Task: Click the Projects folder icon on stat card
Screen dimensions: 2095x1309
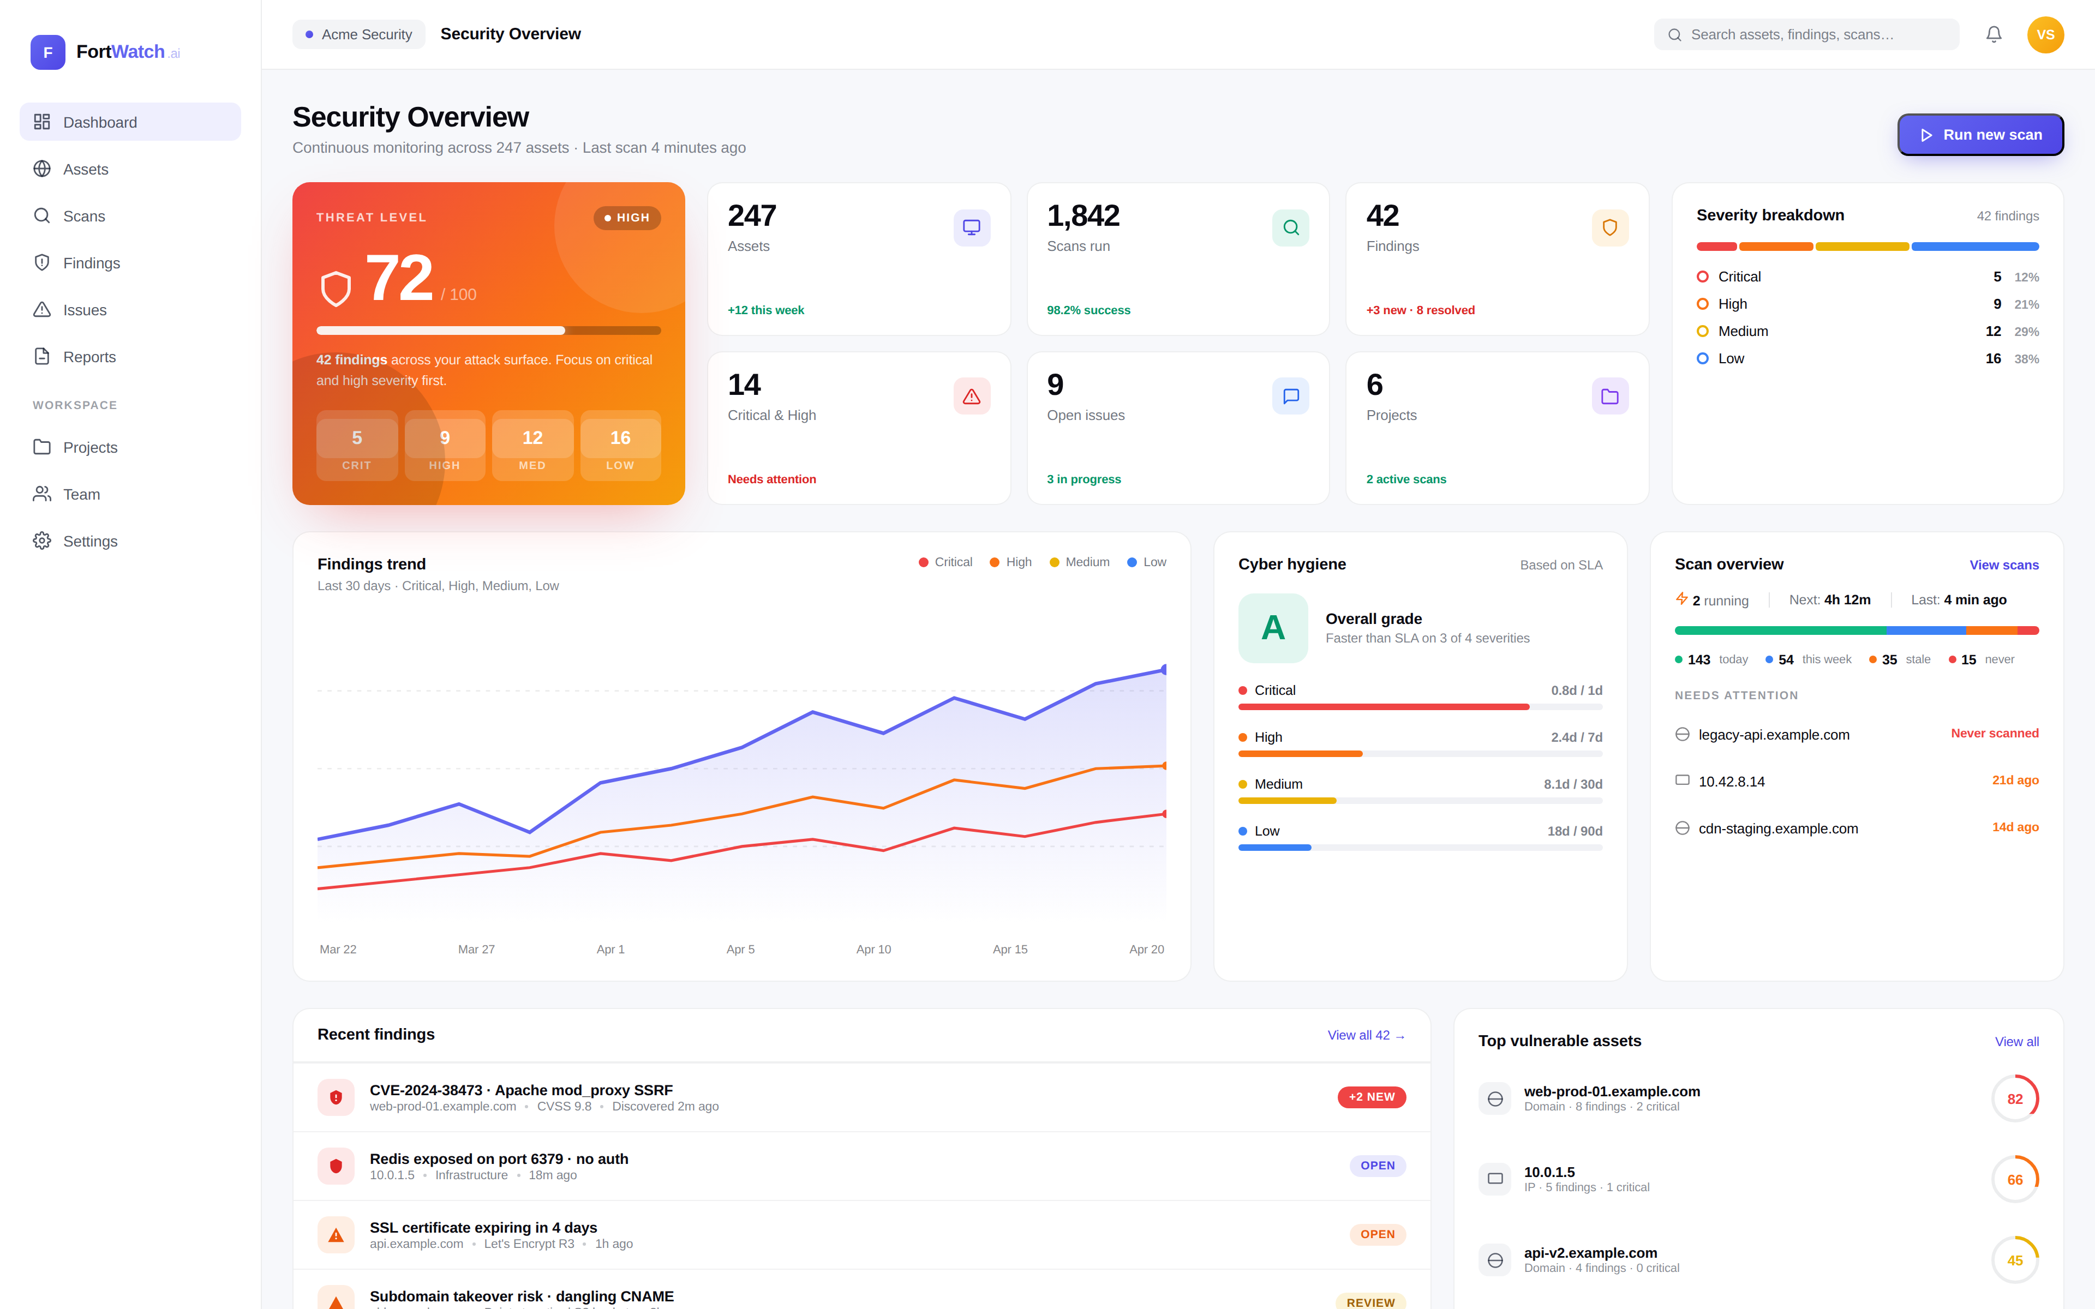Action: [1609, 397]
